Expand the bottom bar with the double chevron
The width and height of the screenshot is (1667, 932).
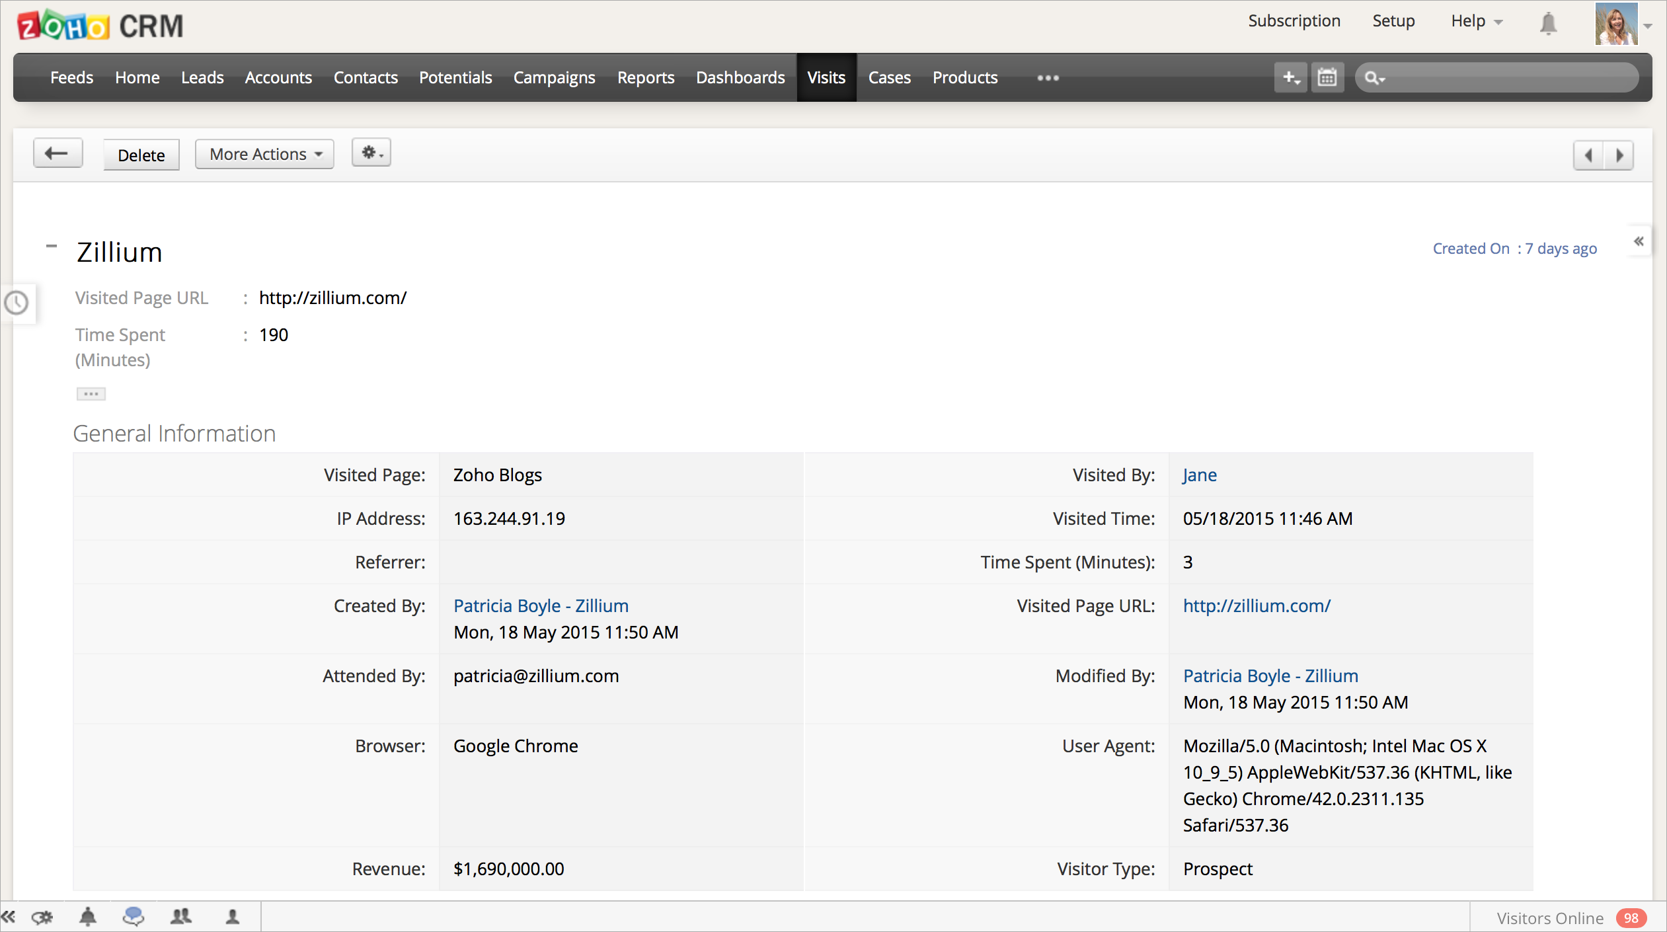click(x=8, y=917)
